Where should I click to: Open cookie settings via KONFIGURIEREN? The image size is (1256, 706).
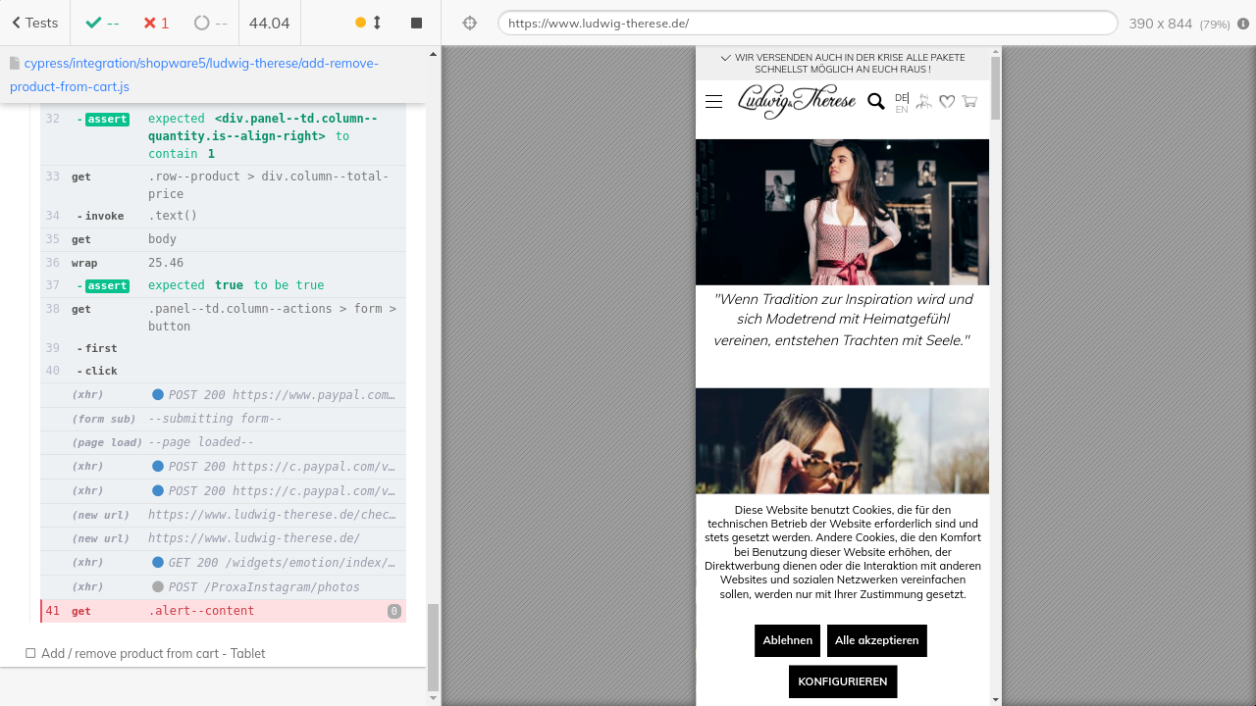[842, 681]
